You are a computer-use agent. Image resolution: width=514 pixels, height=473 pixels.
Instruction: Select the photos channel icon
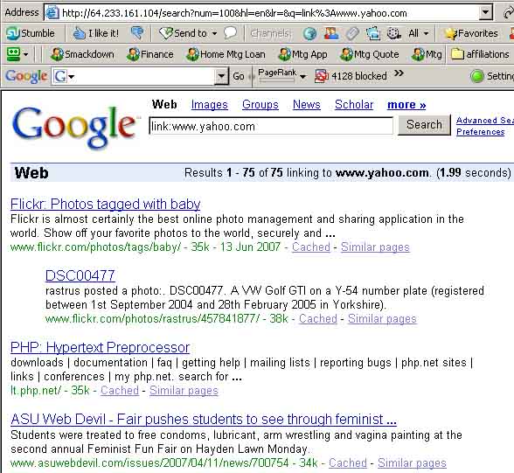(x=373, y=33)
